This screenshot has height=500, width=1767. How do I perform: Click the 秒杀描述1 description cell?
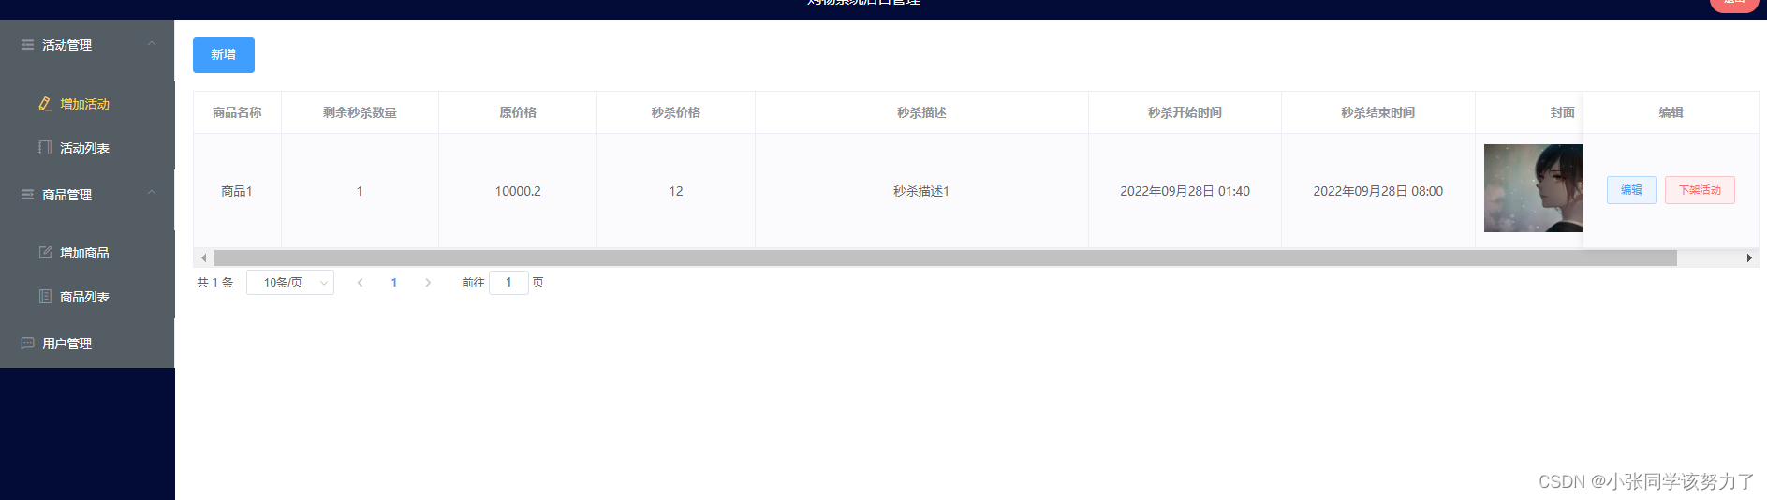(x=921, y=191)
